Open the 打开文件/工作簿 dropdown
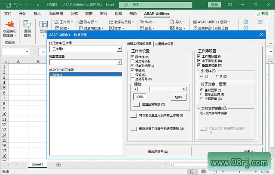 [x=119, y=49]
